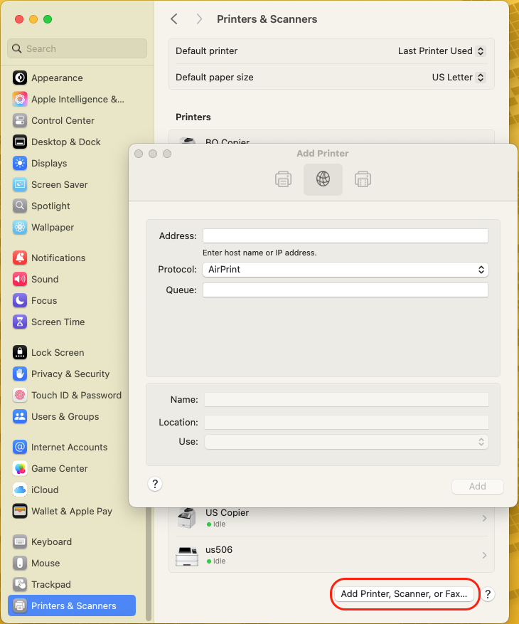Click the Name field in Add Printer
Image resolution: width=519 pixels, height=624 pixels.
click(346, 400)
